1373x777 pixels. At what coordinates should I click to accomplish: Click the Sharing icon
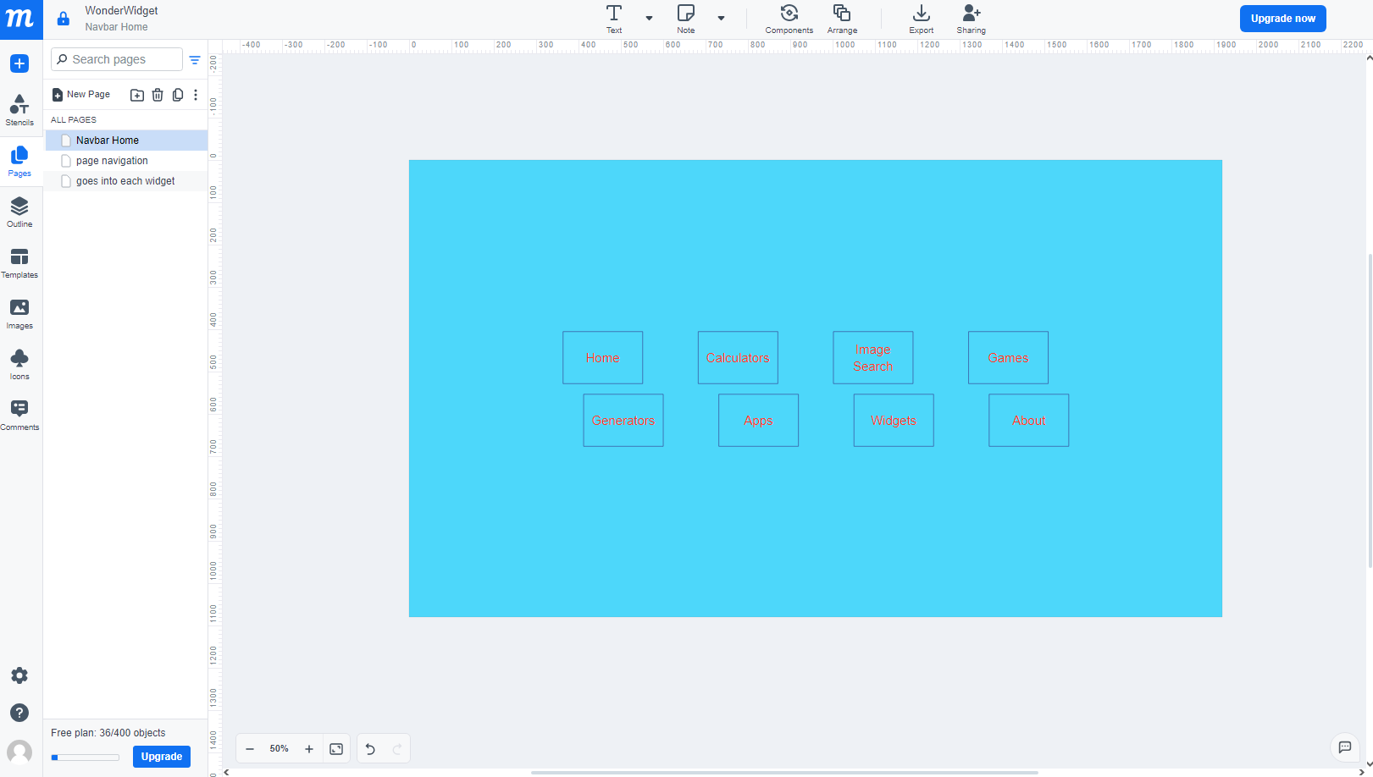click(971, 19)
